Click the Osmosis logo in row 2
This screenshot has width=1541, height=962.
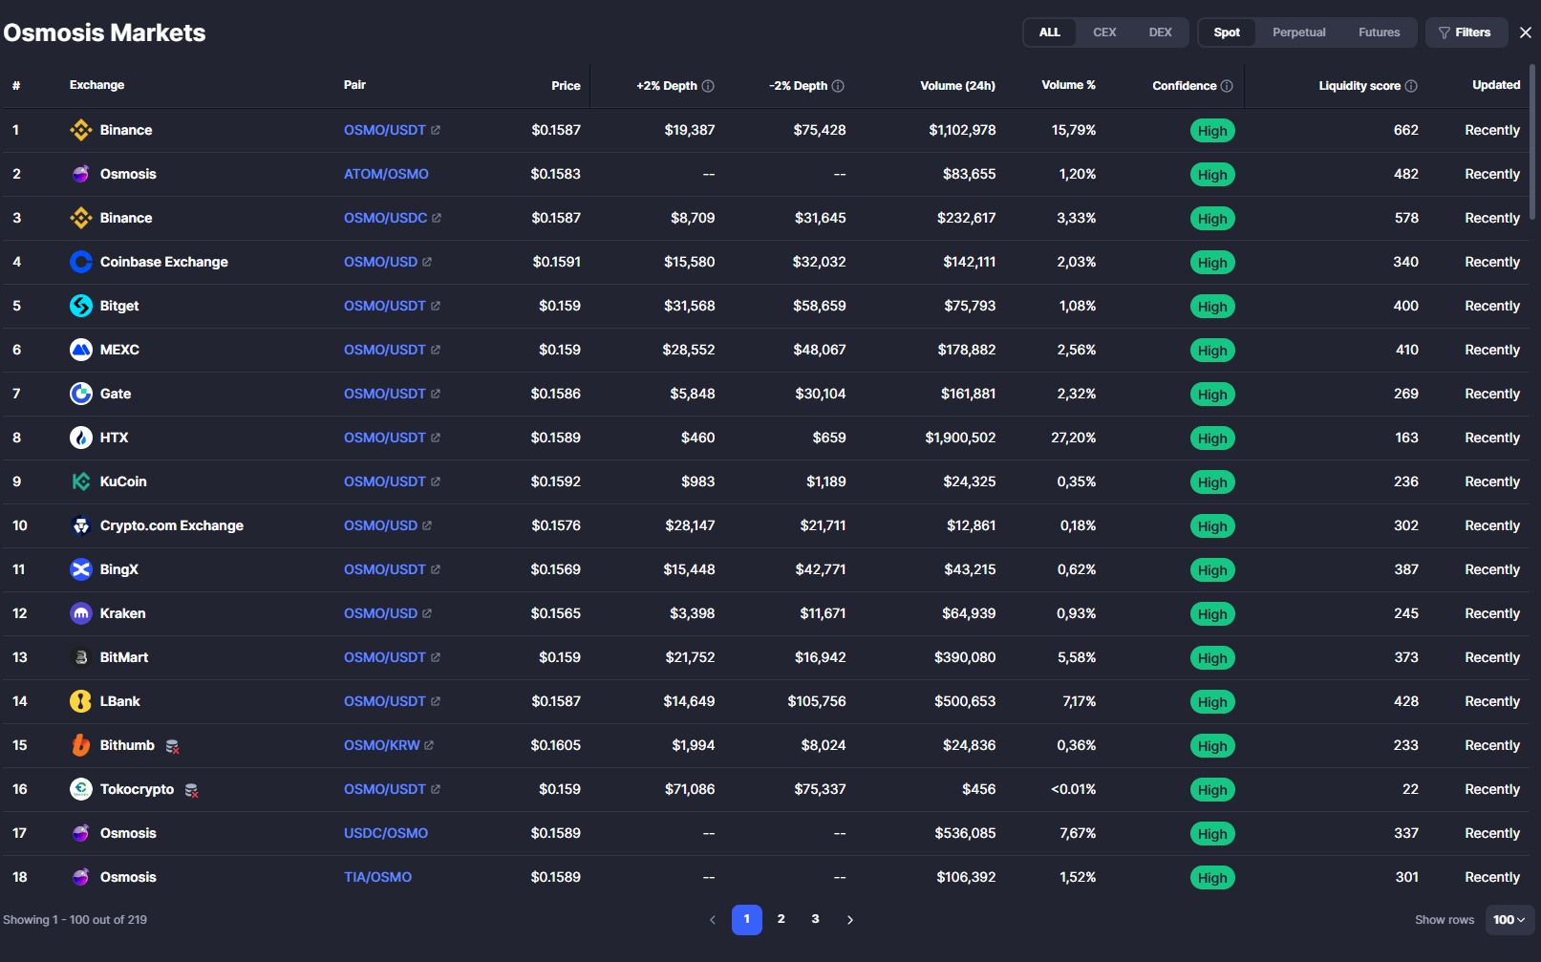(81, 174)
